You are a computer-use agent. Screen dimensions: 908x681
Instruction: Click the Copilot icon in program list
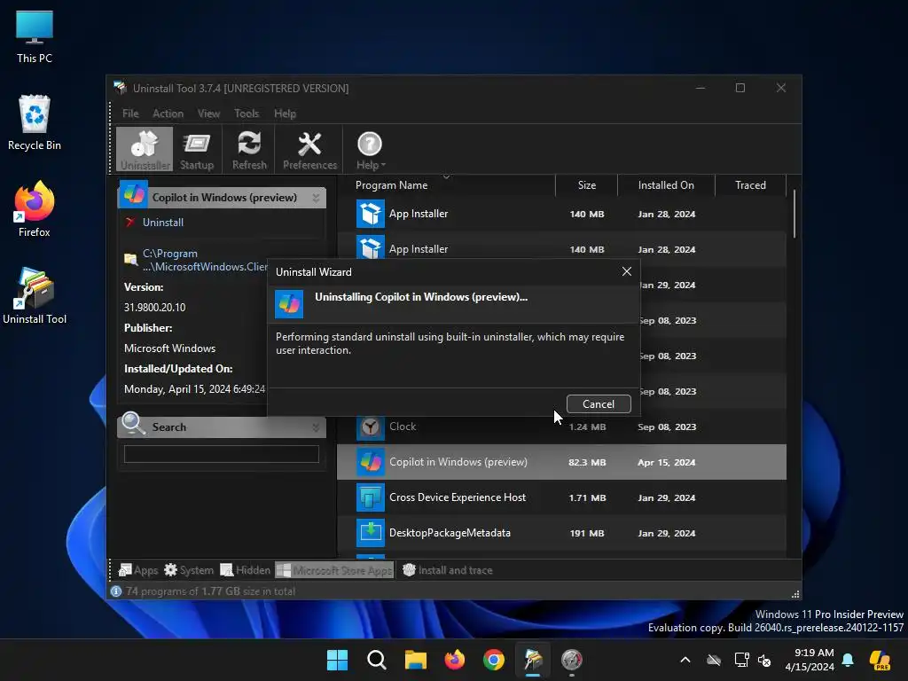(371, 462)
